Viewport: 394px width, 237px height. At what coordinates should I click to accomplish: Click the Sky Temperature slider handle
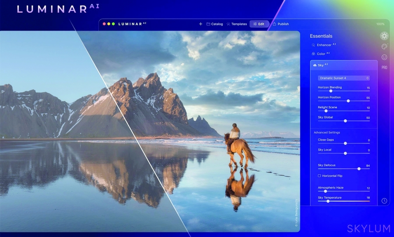pyautogui.click(x=328, y=201)
